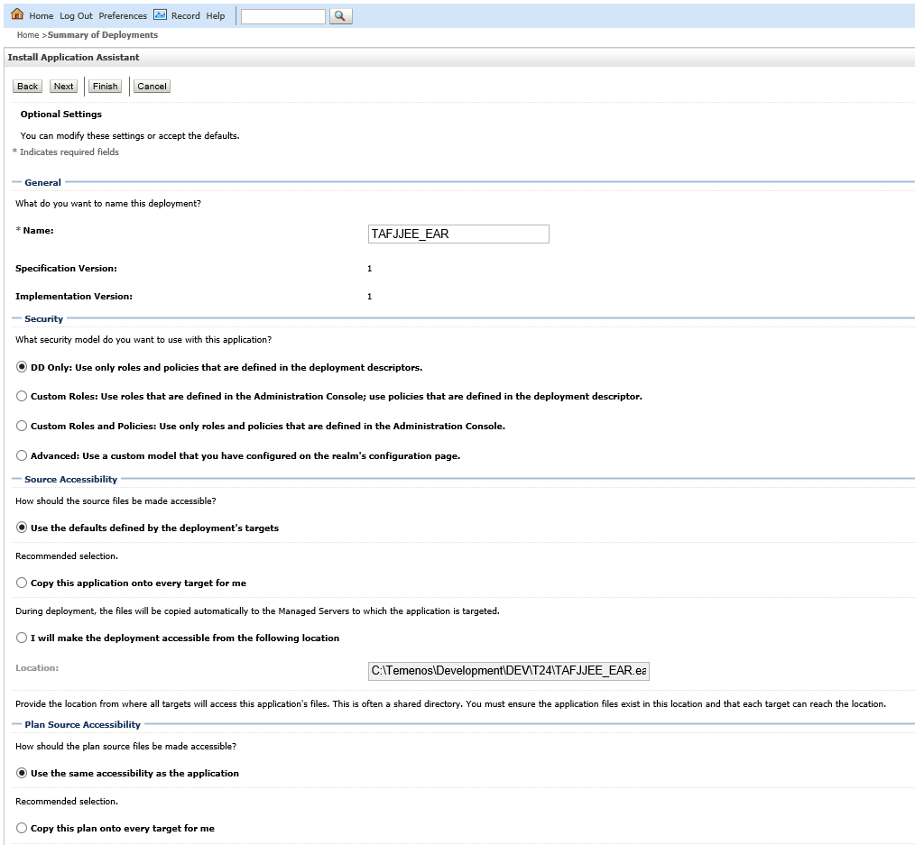Viewport: 915px width, 845px height.
Task: Click the magnifying glass search button
Action: coord(340,16)
